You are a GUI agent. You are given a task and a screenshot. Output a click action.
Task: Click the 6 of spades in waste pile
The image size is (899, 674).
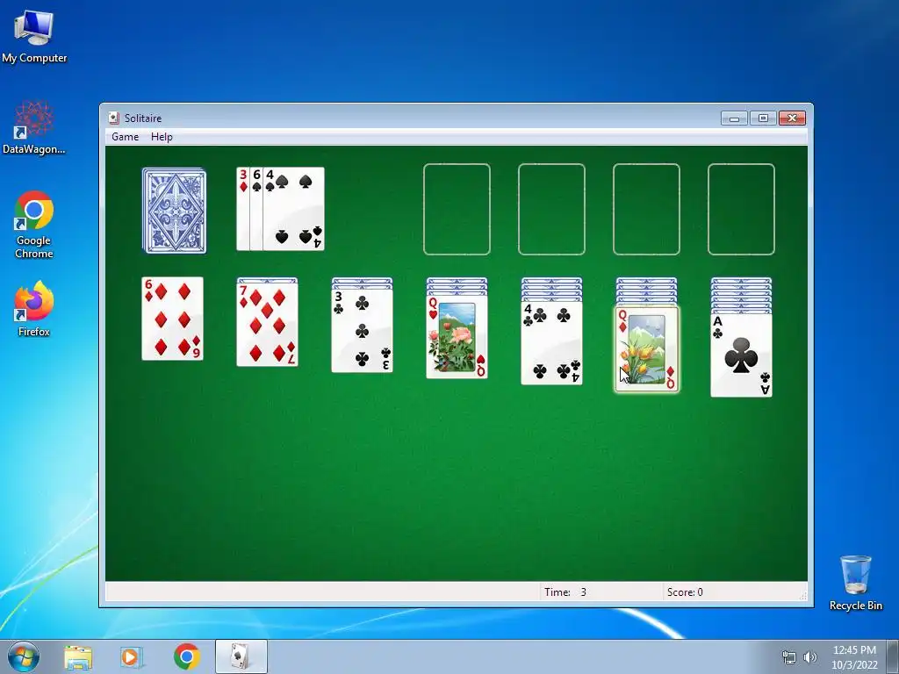(x=256, y=209)
